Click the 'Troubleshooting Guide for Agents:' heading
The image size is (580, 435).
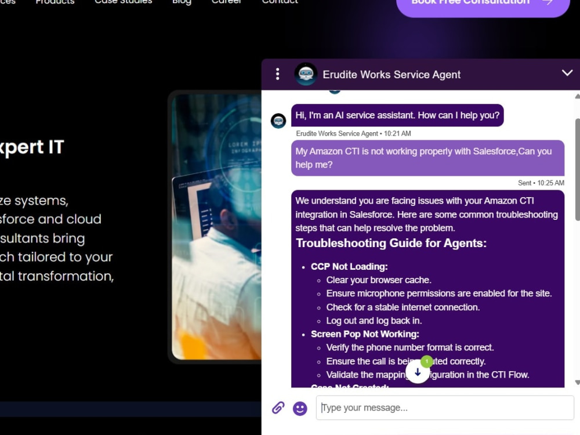tap(391, 243)
